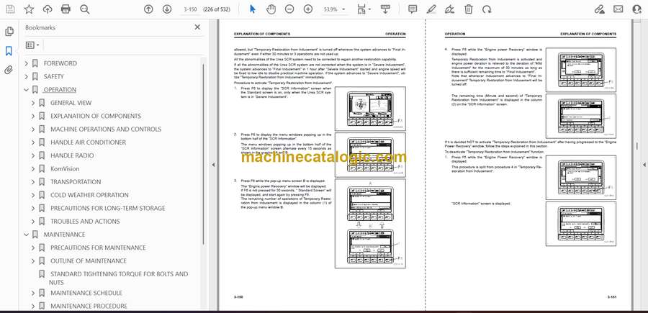The image size is (648, 313).
Task: Click the scrolling mode keyboard icon
Action: tap(385, 9)
